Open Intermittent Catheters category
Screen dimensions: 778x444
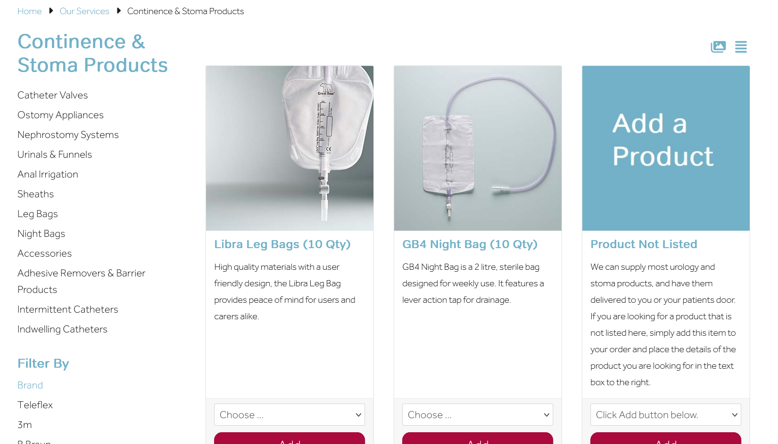click(x=68, y=309)
